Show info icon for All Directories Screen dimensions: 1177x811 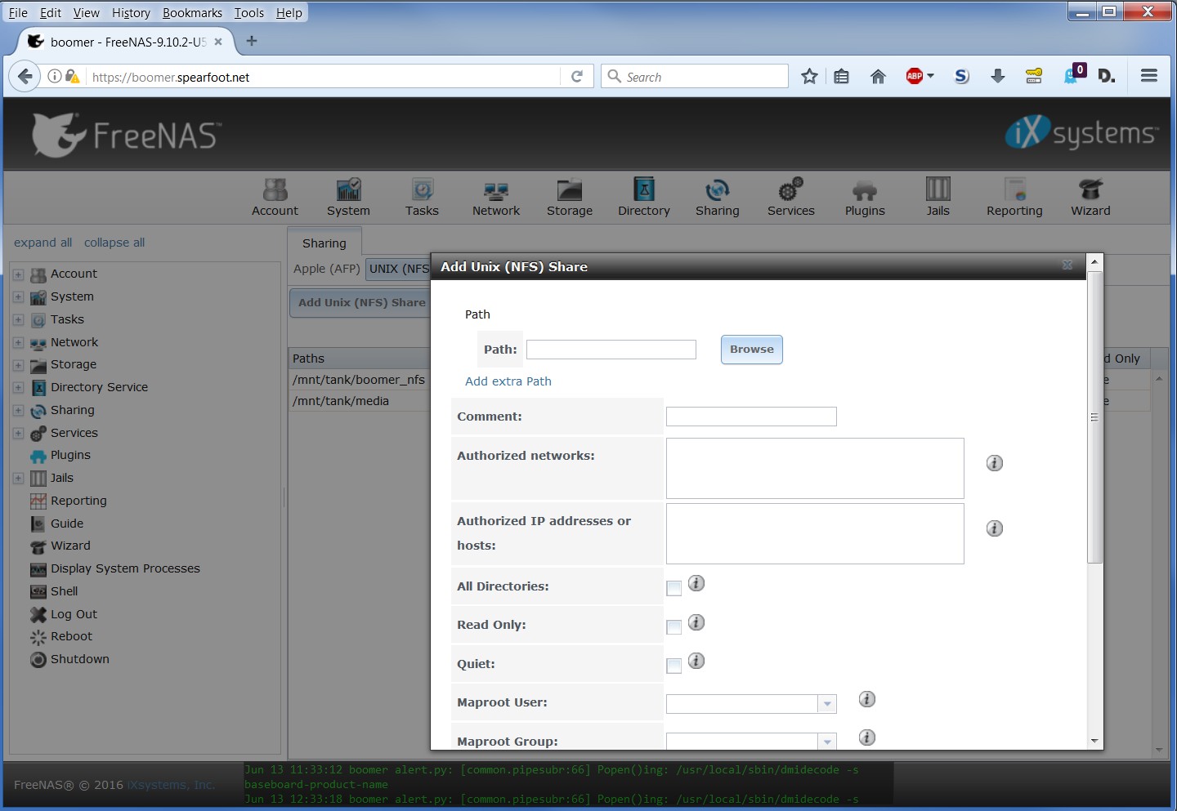[x=696, y=583]
